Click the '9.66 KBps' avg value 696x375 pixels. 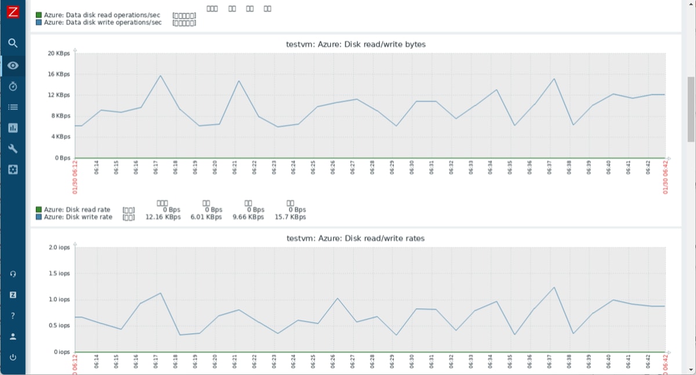248,217
